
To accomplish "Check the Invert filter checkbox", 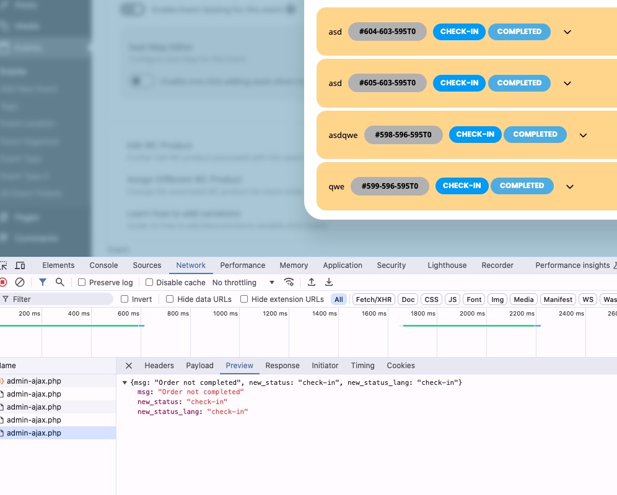I will pyautogui.click(x=125, y=299).
